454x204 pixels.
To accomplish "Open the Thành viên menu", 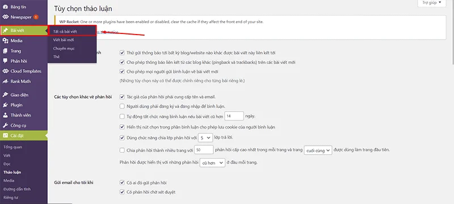I will tap(24, 115).
